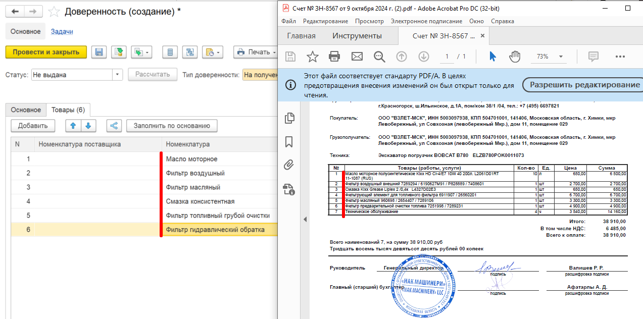Screen dimensions: 643x319
Task: Open the bookmarks panel in Acrobat
Action: point(289,141)
